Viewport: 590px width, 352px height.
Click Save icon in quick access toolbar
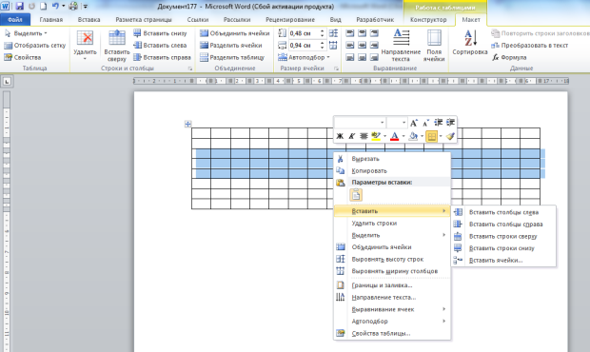point(20,6)
